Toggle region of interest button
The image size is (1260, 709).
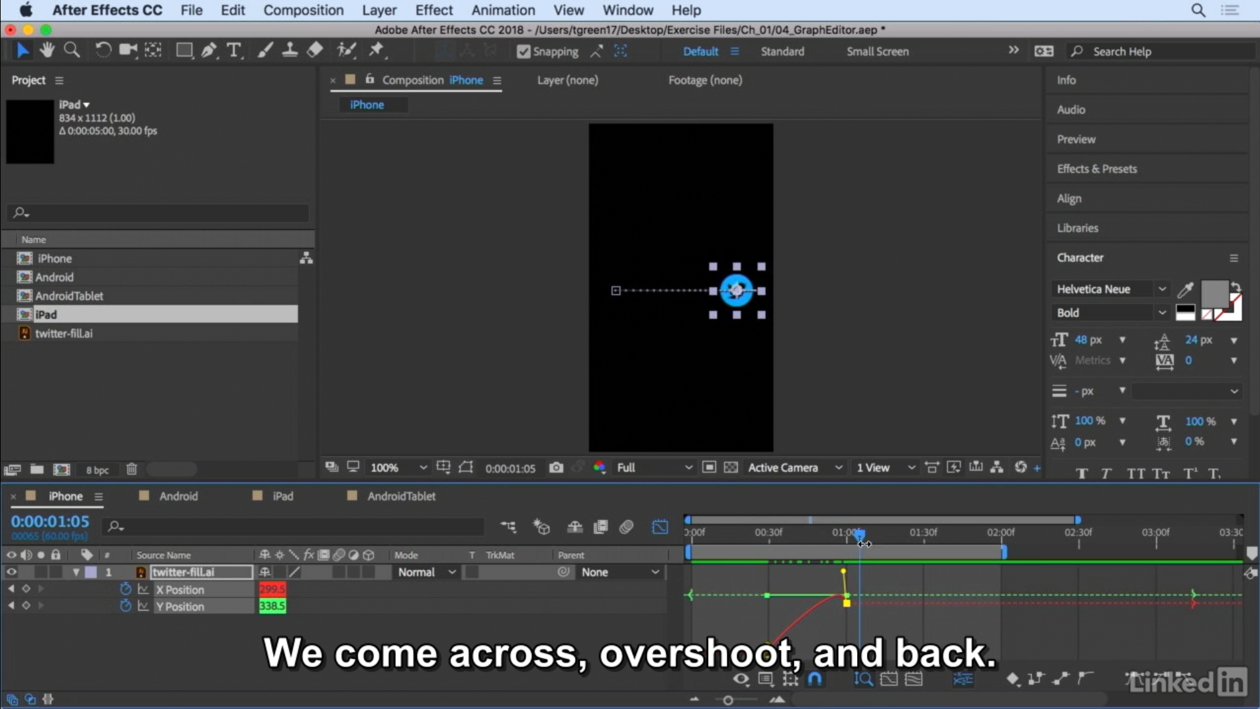point(709,467)
